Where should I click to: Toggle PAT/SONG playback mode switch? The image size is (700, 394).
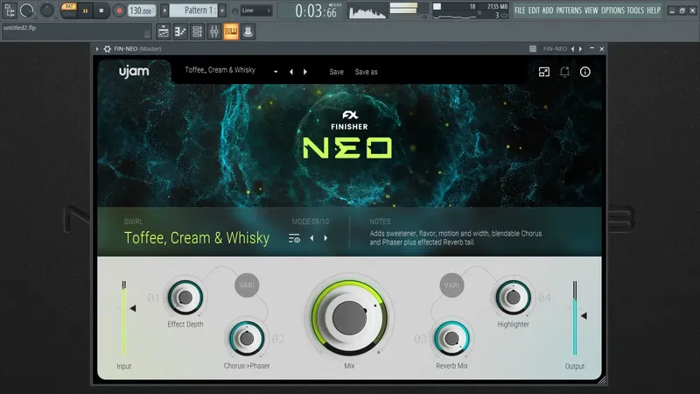tap(69, 10)
